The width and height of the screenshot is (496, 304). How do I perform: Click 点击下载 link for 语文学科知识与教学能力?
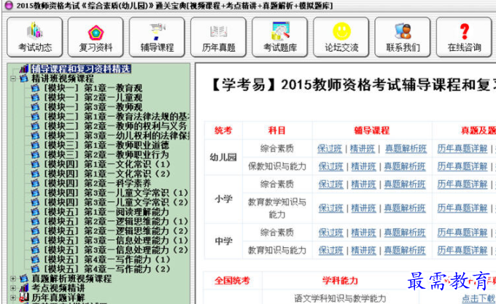tap(478, 298)
